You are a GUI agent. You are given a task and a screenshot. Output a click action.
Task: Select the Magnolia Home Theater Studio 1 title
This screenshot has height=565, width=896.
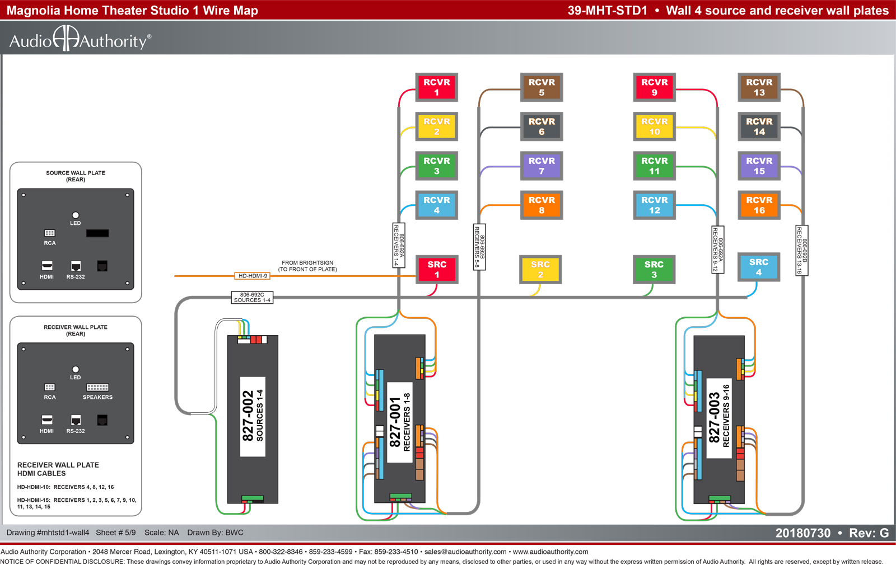click(132, 10)
